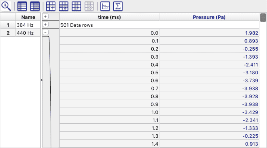Click the grid icon with x mark
Screen dimensions: 267x148
click(64, 6)
